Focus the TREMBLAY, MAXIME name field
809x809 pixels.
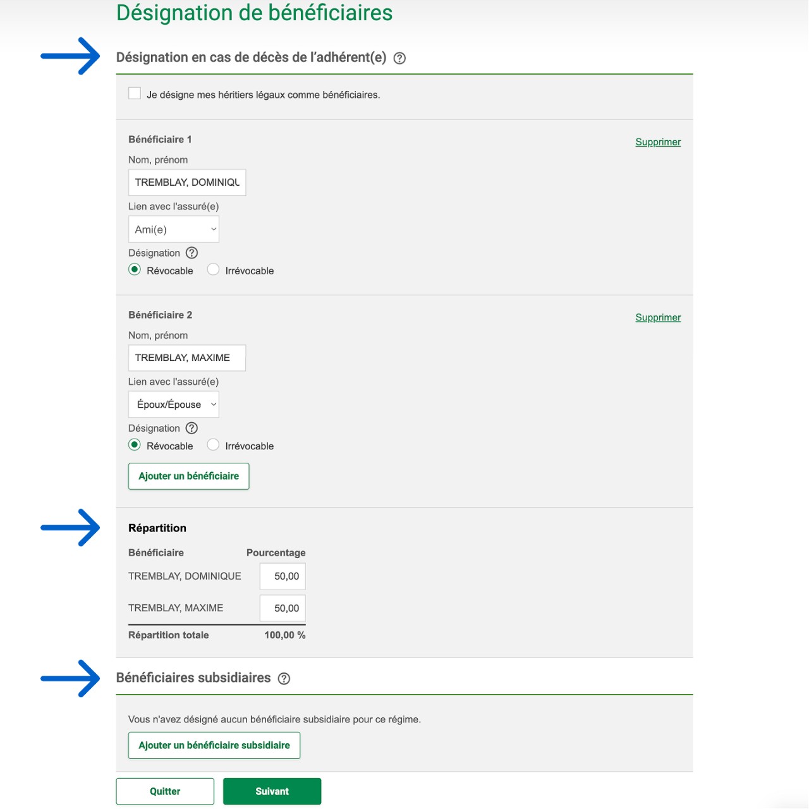(187, 358)
